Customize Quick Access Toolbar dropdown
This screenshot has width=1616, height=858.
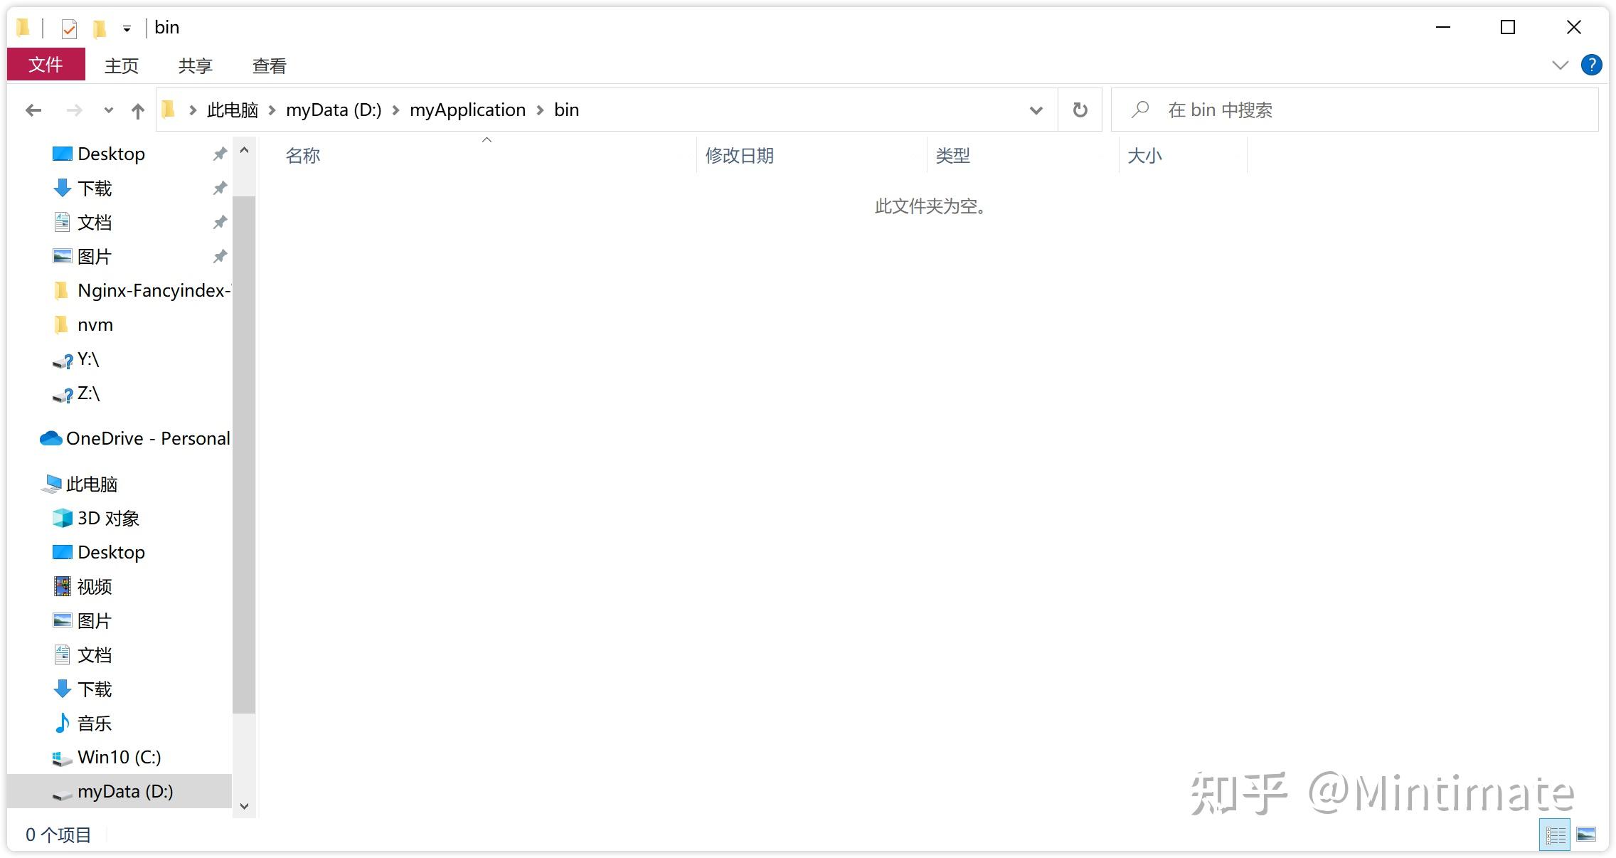[x=127, y=28]
